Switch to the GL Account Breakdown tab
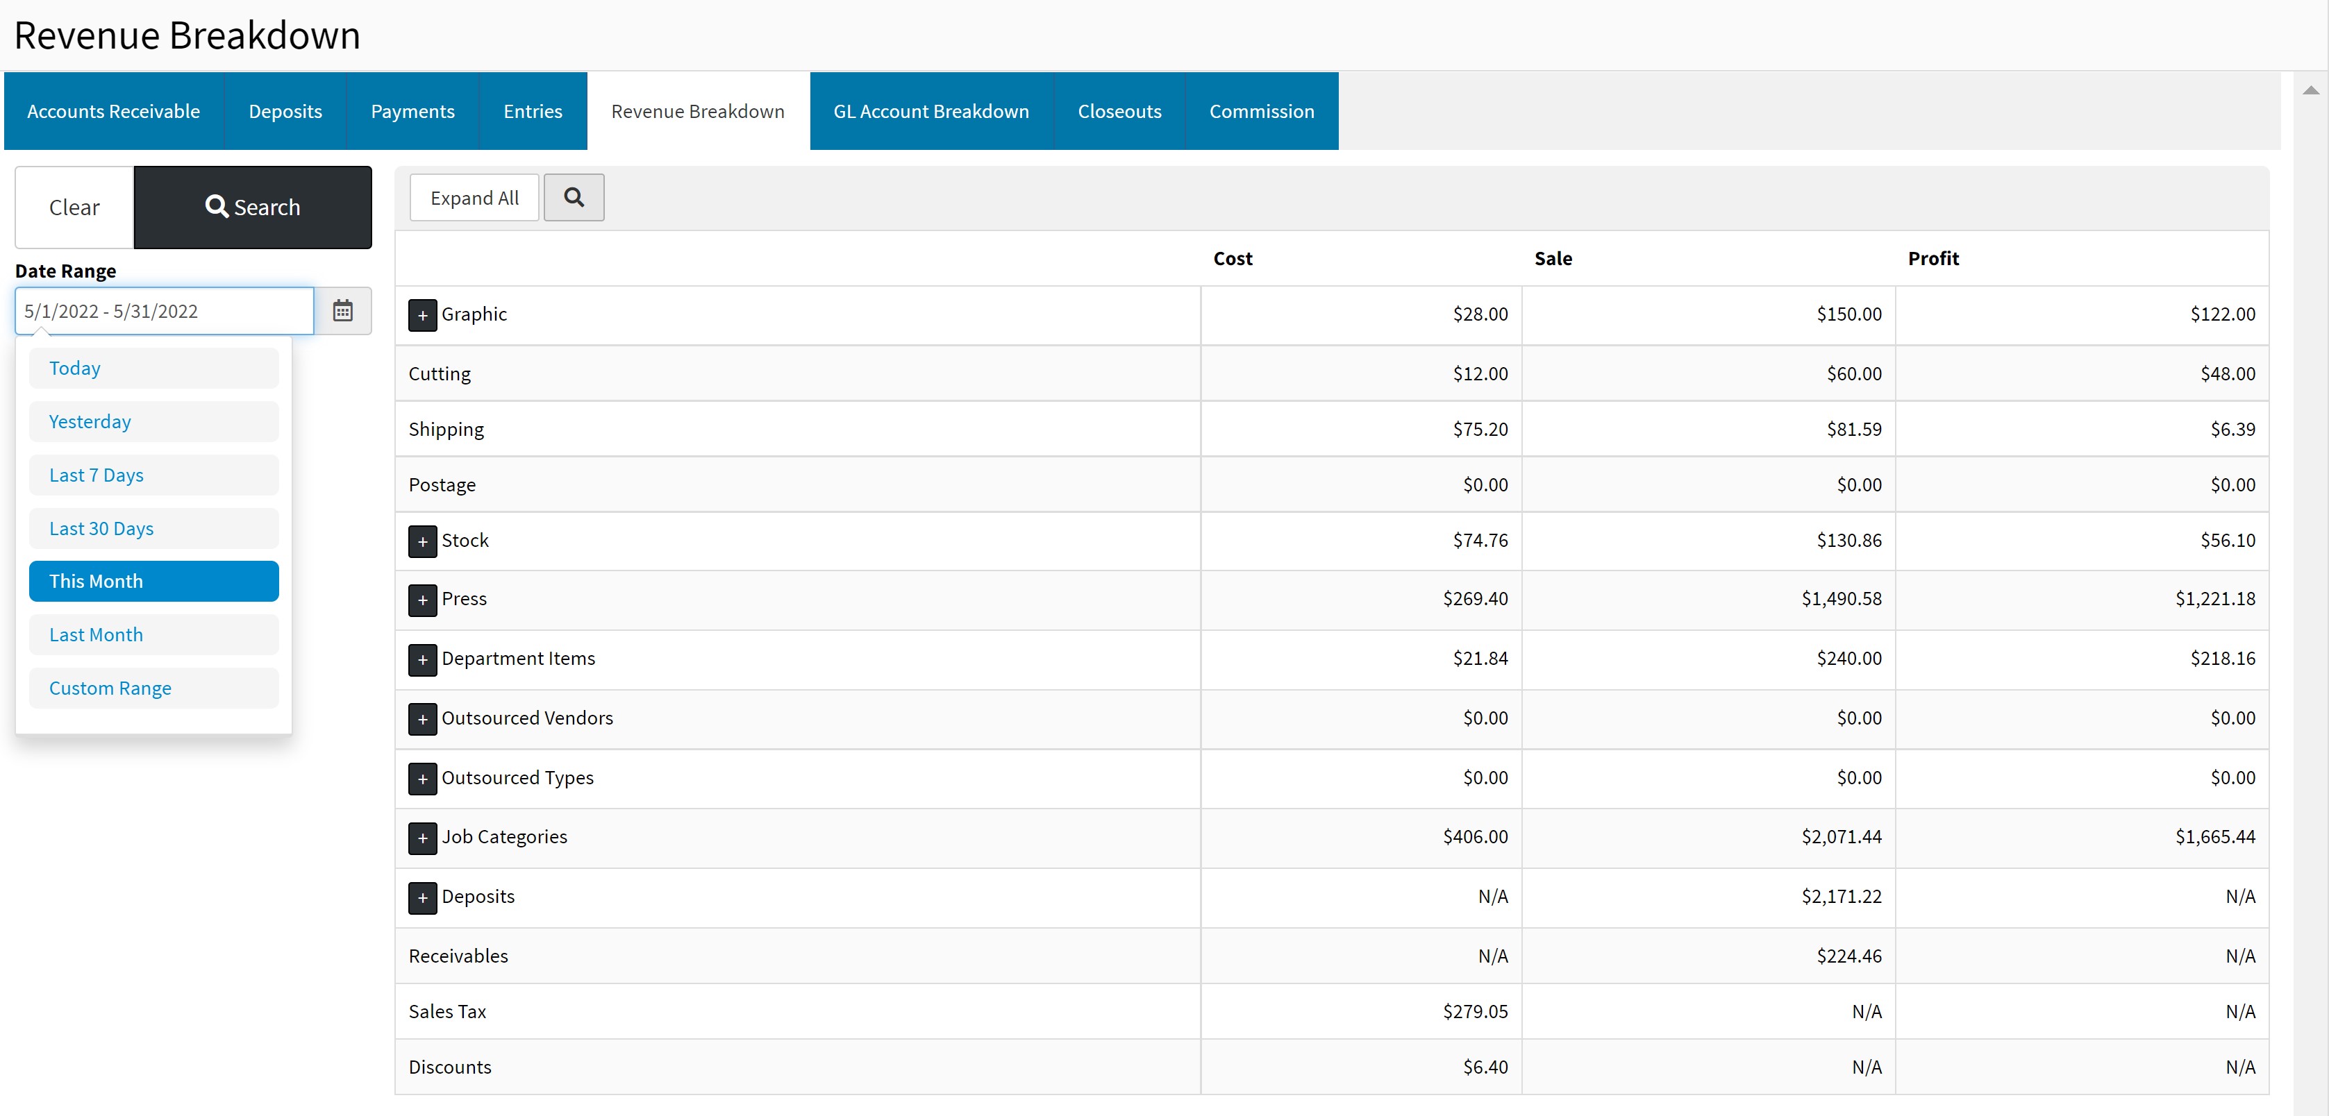2329x1116 pixels. pyautogui.click(x=930, y=111)
